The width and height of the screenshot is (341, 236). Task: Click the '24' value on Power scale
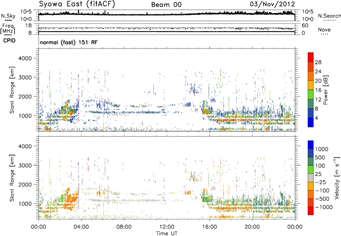(x=318, y=72)
